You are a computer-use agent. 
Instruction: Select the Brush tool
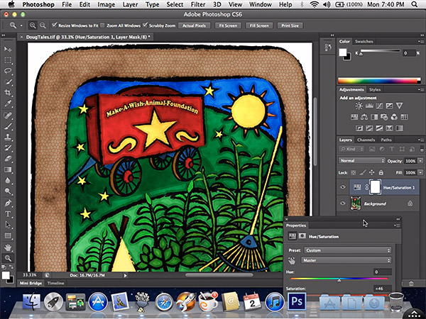[x=8, y=126]
